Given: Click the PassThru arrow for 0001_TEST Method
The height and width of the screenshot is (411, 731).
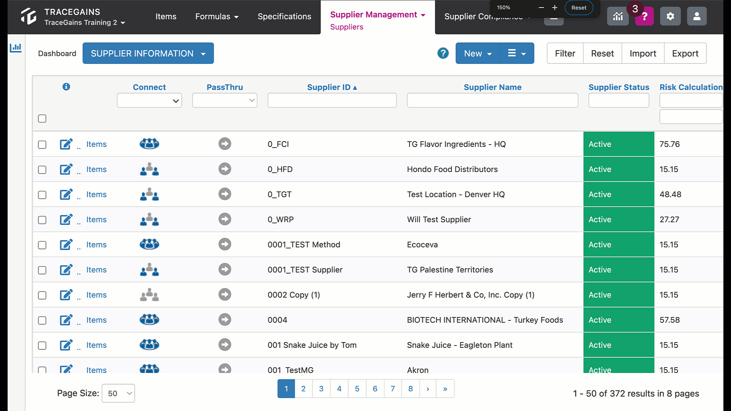Looking at the screenshot, I should (x=225, y=244).
